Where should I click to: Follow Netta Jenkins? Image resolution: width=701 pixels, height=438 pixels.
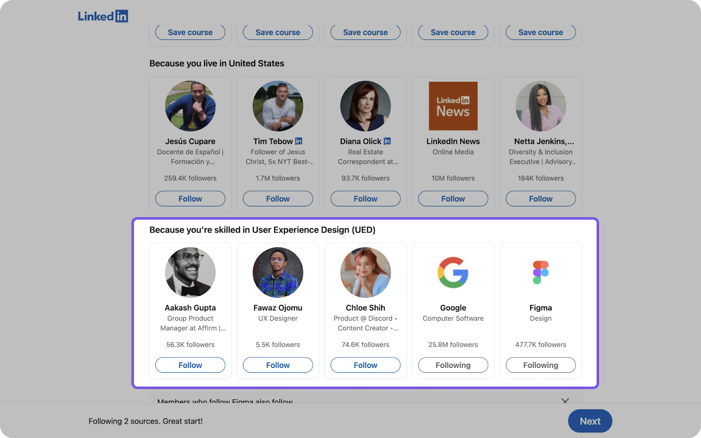[541, 198]
